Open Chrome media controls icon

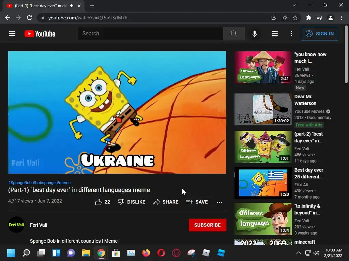click(319, 18)
